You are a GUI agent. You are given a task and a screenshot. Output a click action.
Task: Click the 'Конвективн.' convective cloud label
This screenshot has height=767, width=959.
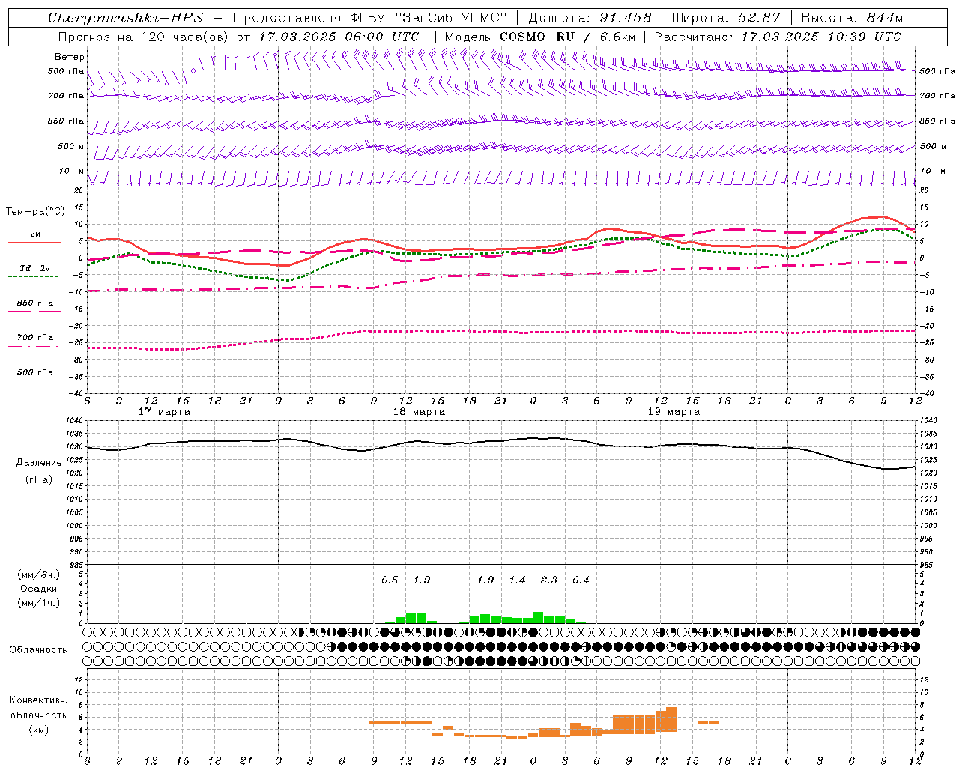[x=39, y=700]
